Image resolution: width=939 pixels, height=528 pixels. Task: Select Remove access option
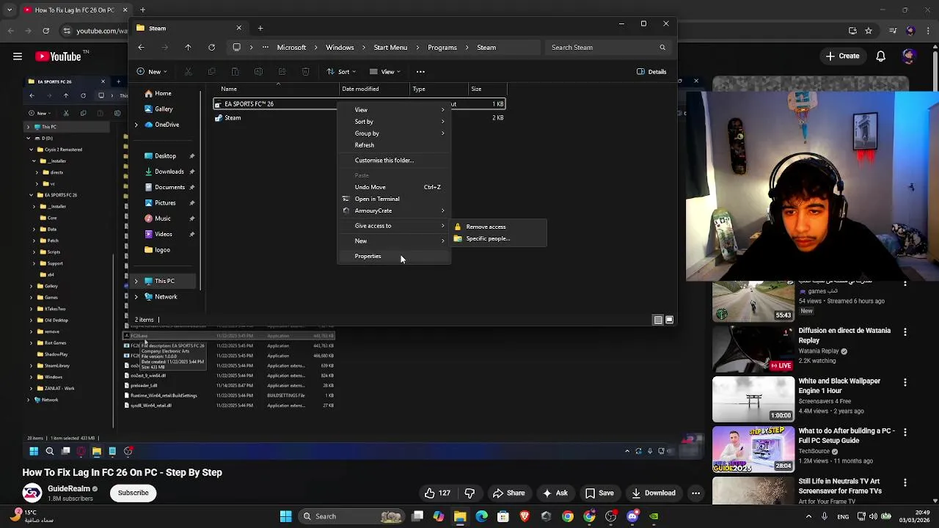coord(499,227)
